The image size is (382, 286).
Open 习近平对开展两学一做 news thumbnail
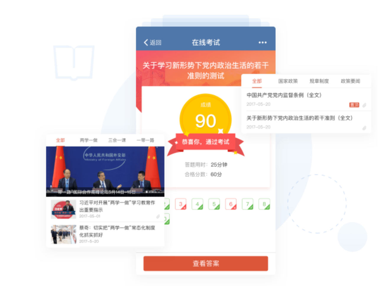click(63, 209)
